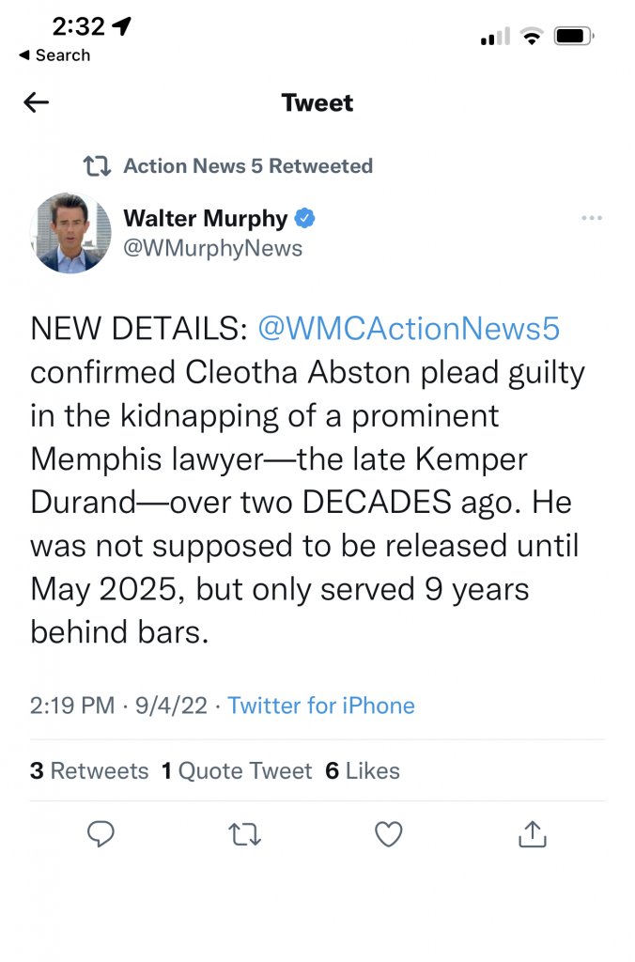This screenshot has height=962, width=635.
Task: Tap the small retweet icon by Action News 5
Action: (96, 166)
